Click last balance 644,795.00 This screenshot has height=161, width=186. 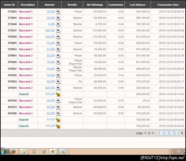tap(143, 11)
